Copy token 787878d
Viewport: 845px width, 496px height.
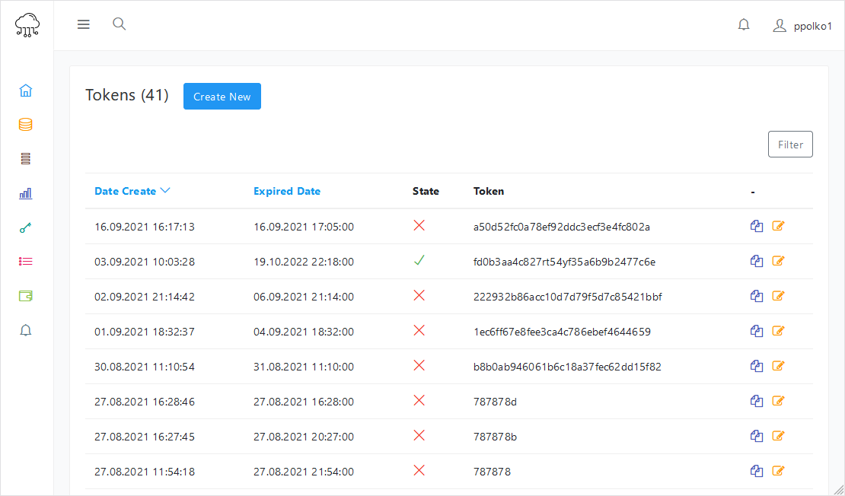757,401
